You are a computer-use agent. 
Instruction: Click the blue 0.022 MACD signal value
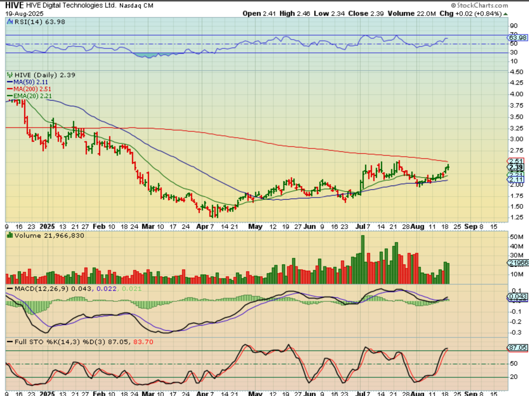point(107,289)
